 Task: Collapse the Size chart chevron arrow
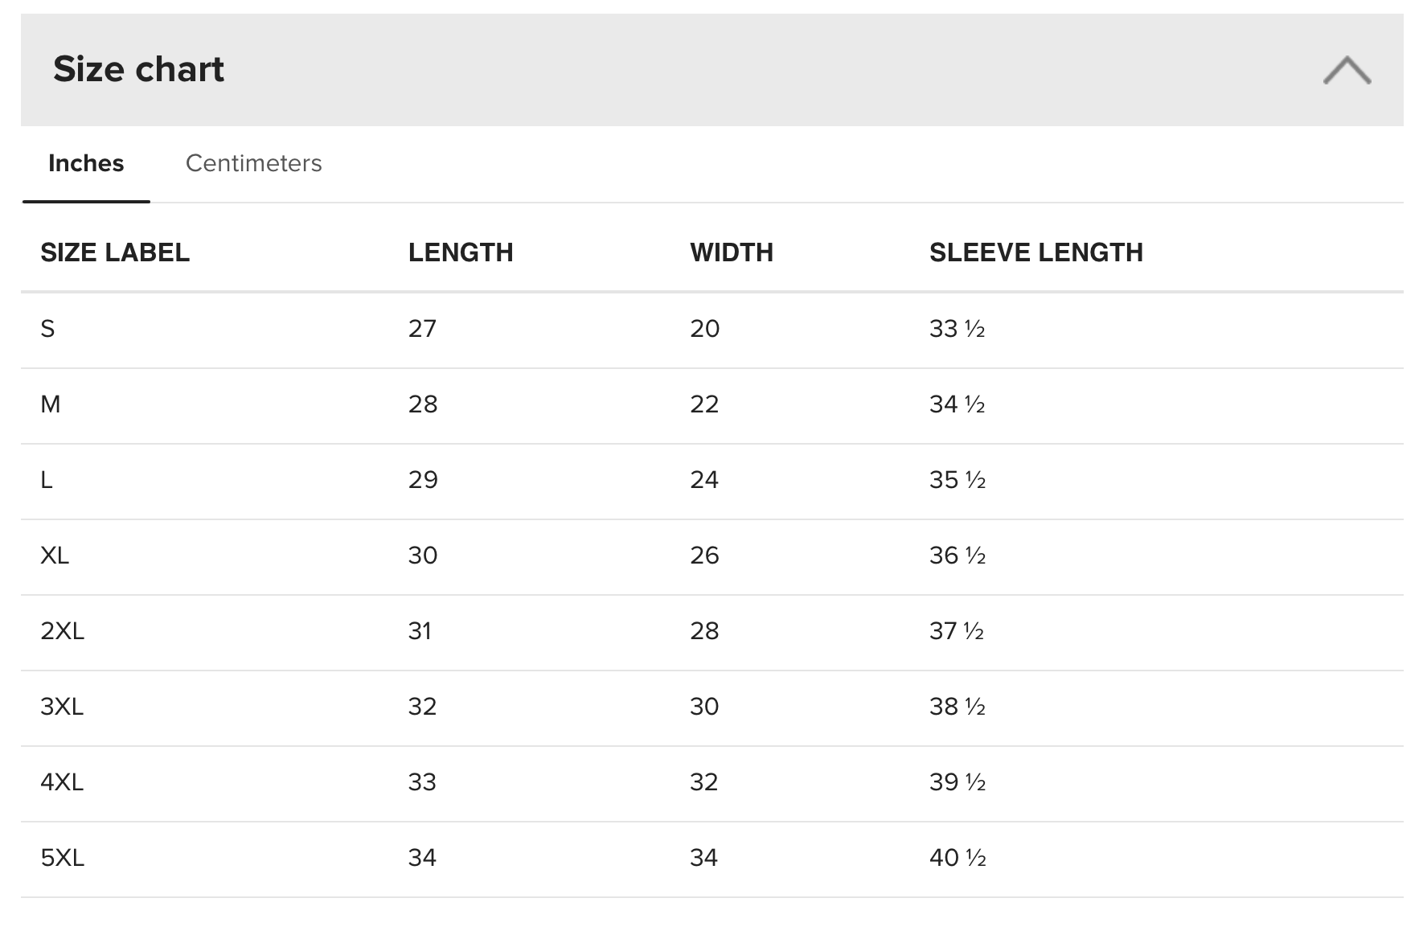tap(1347, 71)
